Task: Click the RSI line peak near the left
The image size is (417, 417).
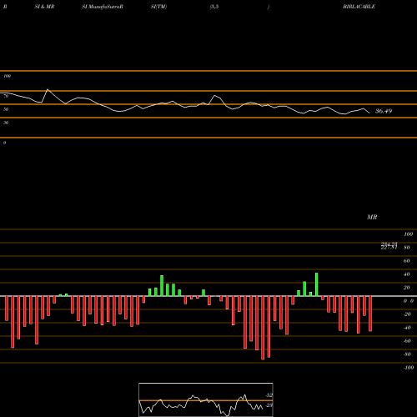Action: coord(48,89)
